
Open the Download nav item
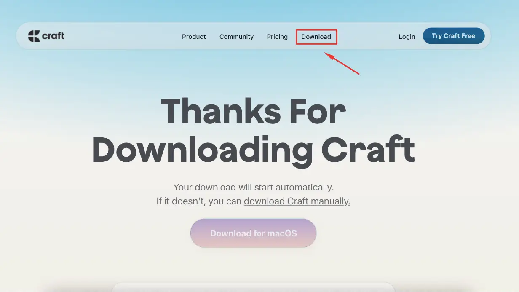point(316,37)
